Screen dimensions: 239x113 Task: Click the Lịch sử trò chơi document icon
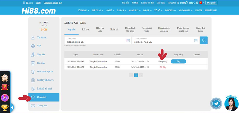coord(33,89)
